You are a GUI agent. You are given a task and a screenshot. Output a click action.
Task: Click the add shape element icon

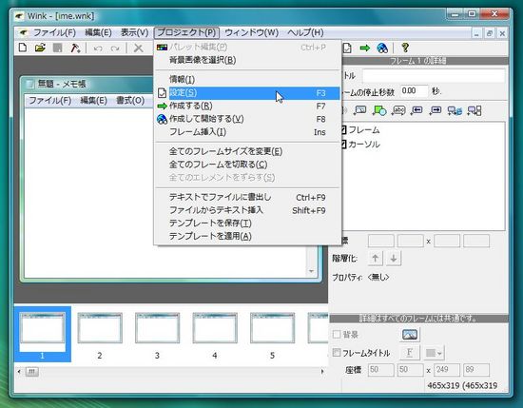379,110
